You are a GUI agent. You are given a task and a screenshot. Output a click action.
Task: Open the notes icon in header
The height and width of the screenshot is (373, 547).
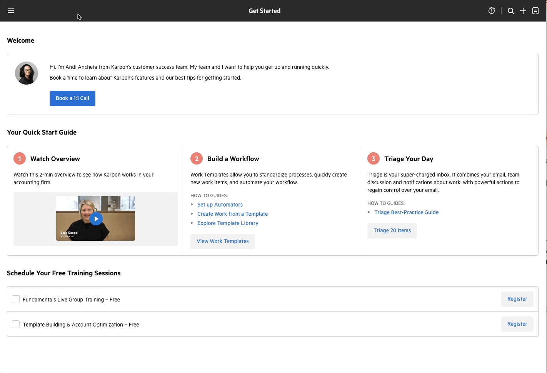535,11
